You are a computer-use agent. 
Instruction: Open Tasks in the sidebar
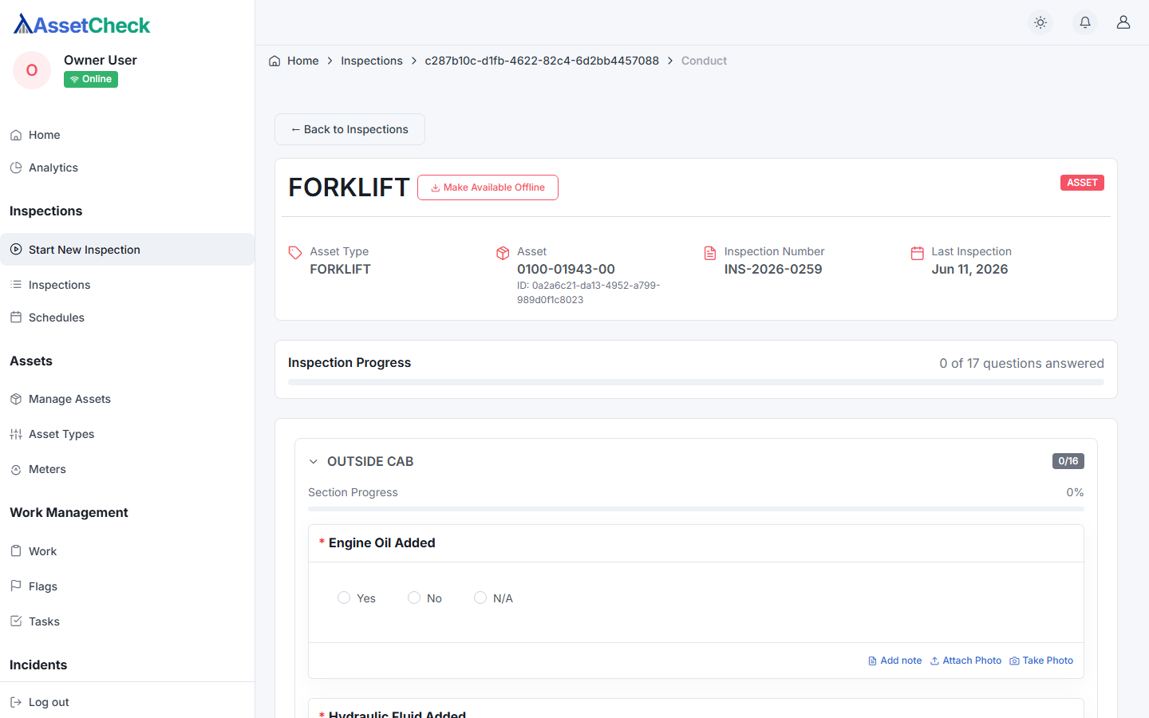(x=128, y=621)
